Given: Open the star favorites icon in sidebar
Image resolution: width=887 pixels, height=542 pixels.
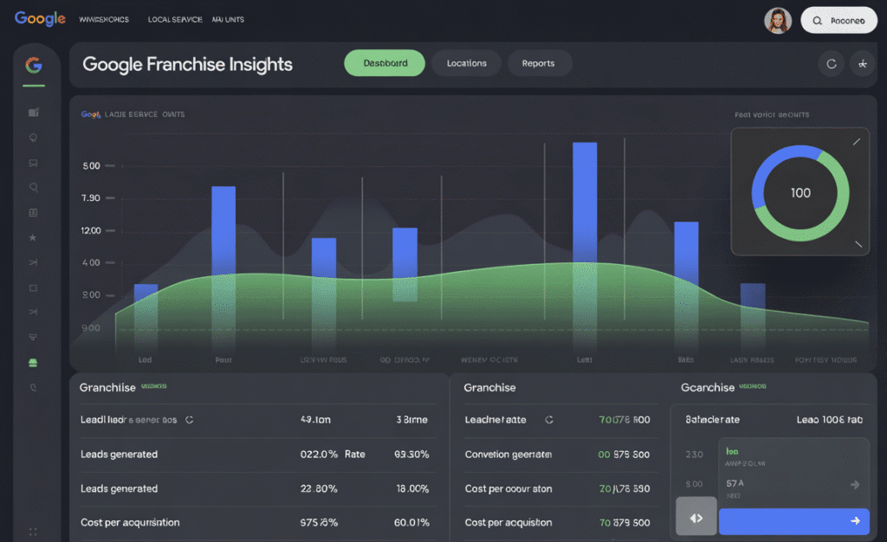Looking at the screenshot, I should pyautogui.click(x=33, y=237).
